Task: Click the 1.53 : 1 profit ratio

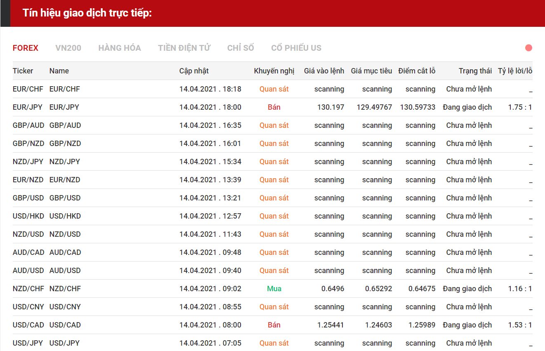Action: pos(520,325)
